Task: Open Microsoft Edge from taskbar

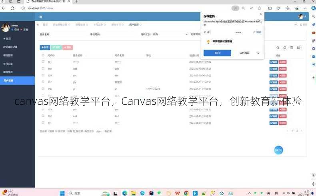Action: (125, 193)
